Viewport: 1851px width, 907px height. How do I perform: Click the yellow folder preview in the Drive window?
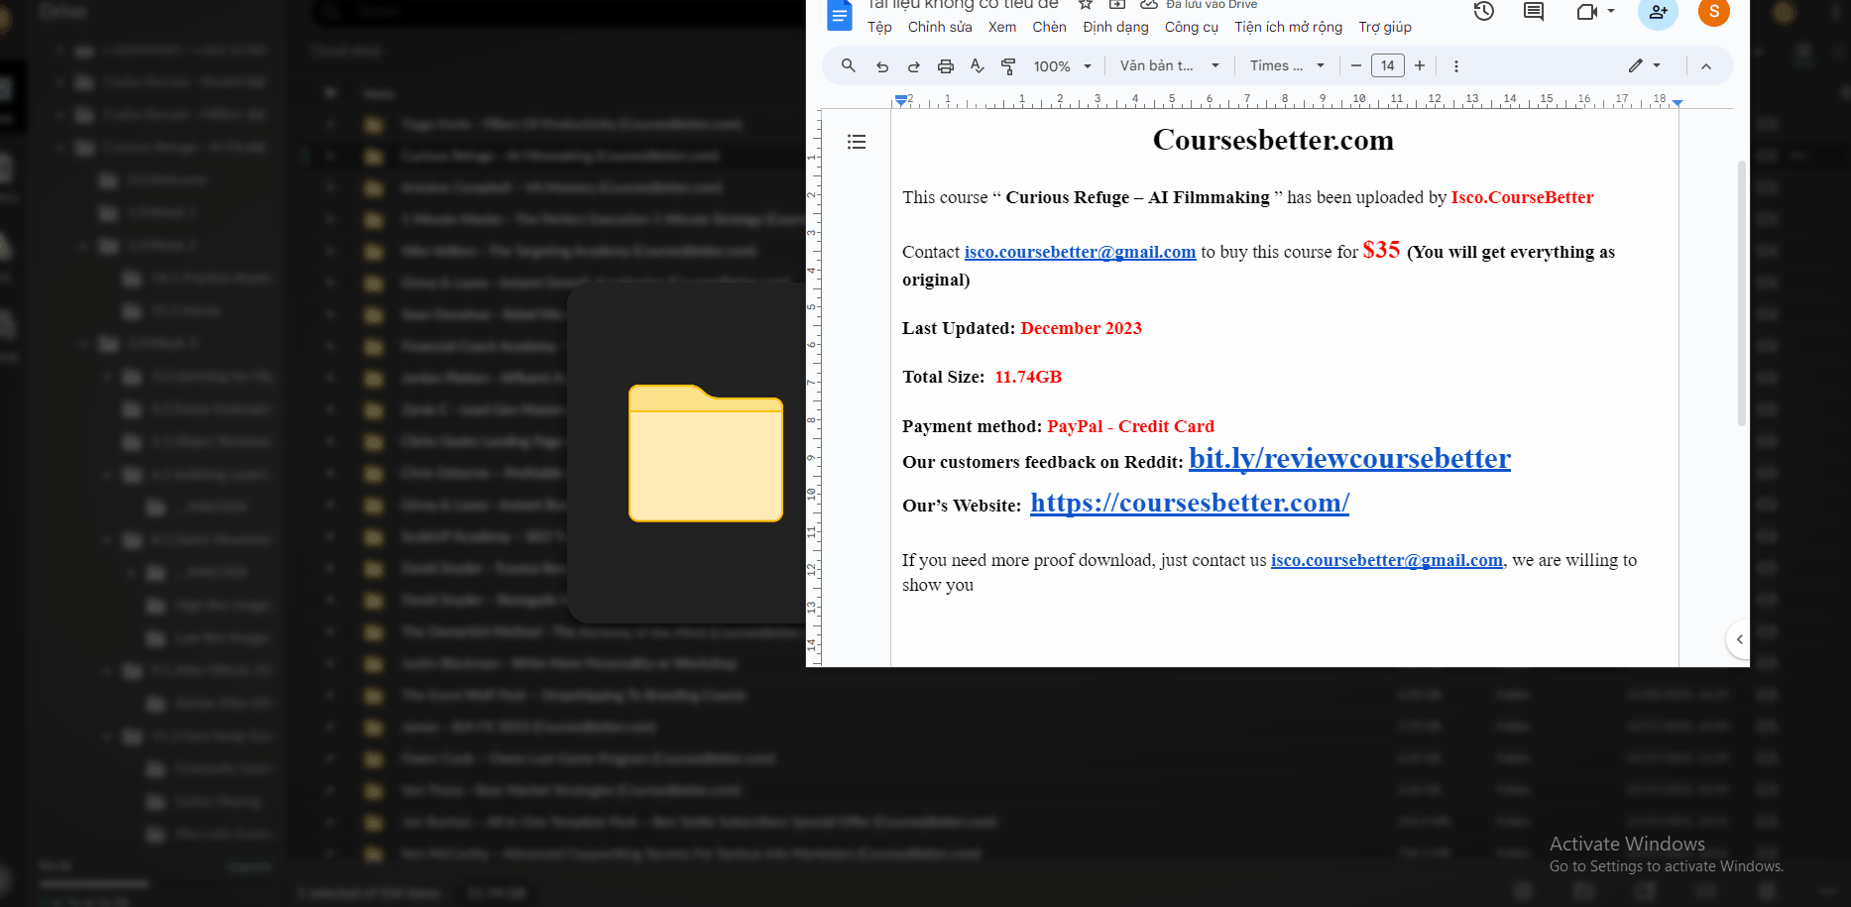click(706, 453)
